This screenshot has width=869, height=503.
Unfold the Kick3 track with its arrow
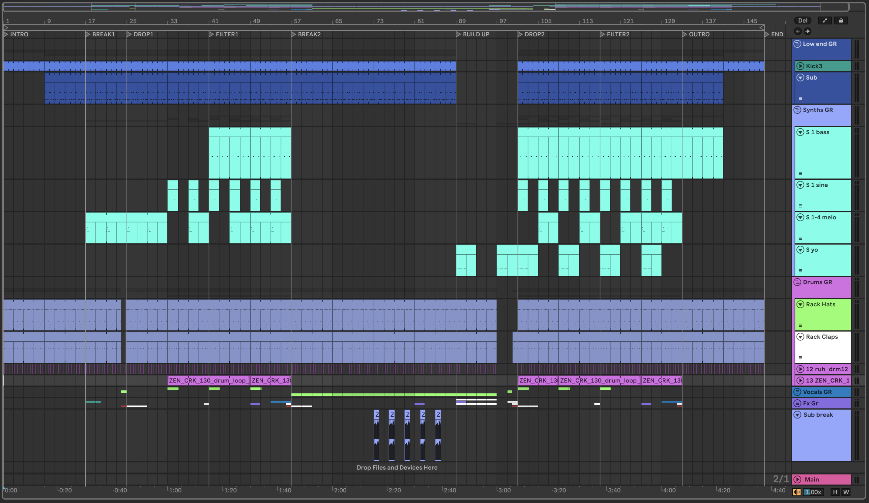coord(801,66)
